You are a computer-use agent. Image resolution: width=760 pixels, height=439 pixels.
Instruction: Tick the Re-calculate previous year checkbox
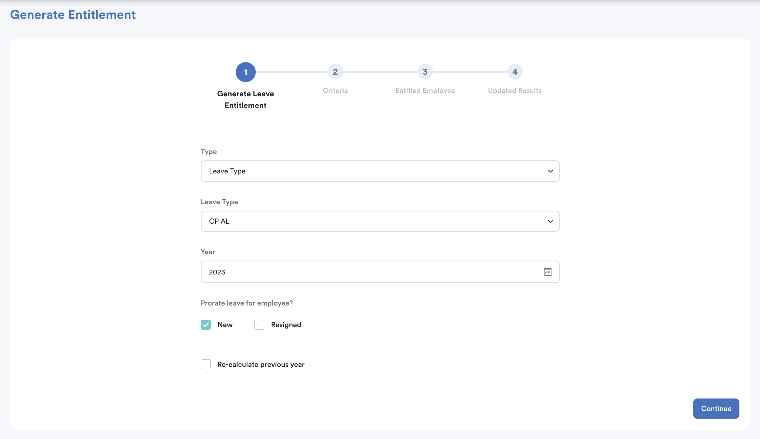pyautogui.click(x=206, y=364)
